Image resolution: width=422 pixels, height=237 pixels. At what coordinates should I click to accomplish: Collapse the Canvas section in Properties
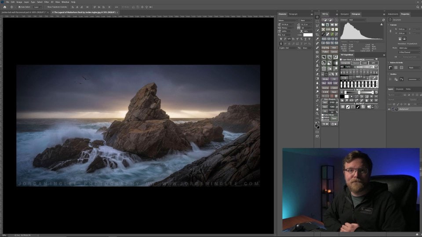tap(388, 25)
